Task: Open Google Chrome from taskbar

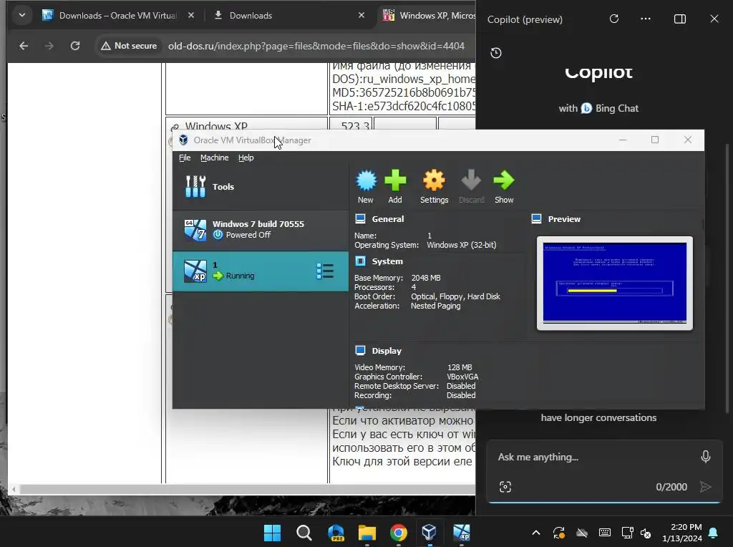Action: coord(398,533)
